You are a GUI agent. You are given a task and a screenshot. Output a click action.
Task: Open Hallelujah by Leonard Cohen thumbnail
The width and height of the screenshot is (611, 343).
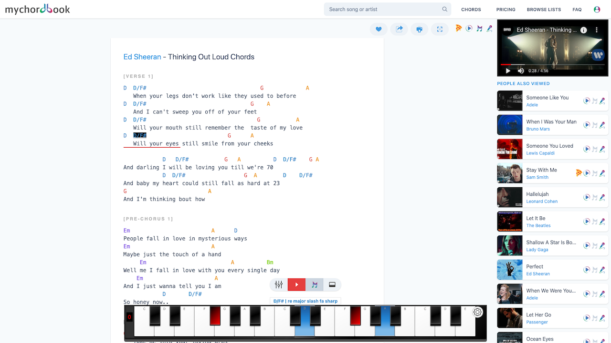click(510, 197)
